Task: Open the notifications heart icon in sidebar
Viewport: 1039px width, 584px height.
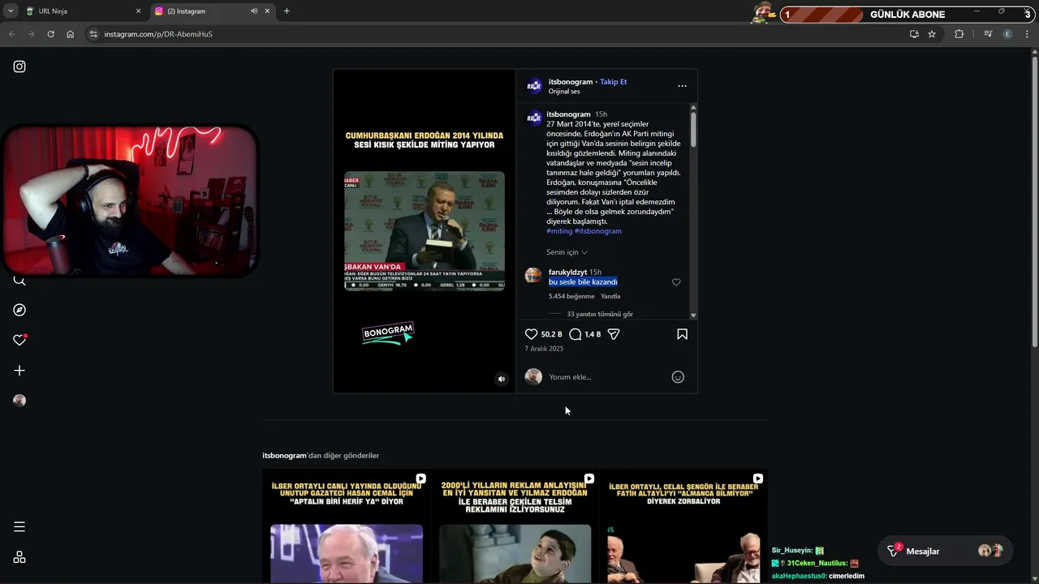Action: (19, 340)
